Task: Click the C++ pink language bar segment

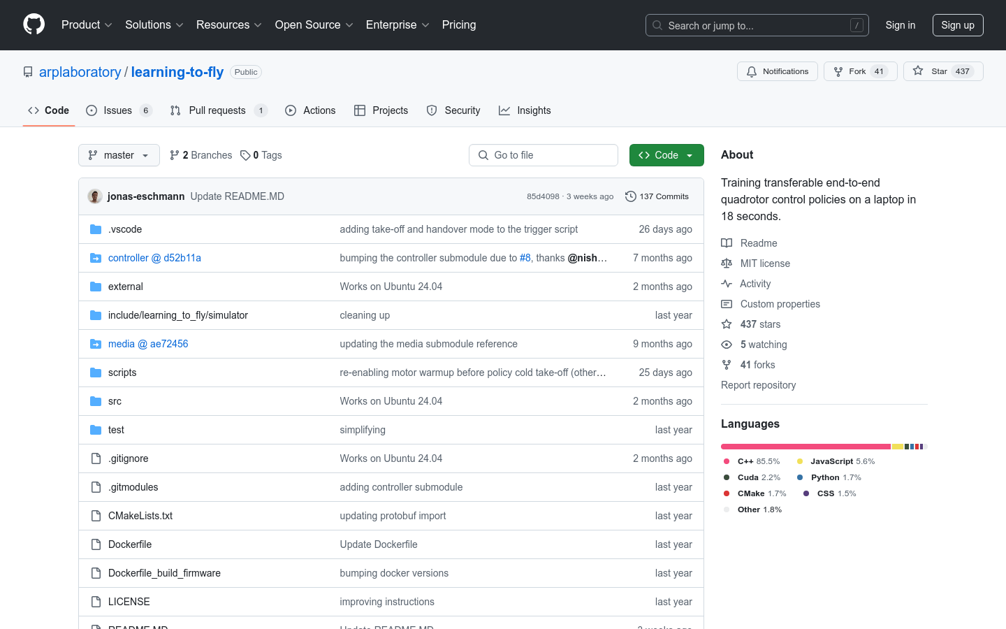Action: tap(805, 447)
